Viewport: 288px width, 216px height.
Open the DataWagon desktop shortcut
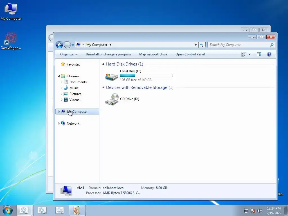click(11, 41)
